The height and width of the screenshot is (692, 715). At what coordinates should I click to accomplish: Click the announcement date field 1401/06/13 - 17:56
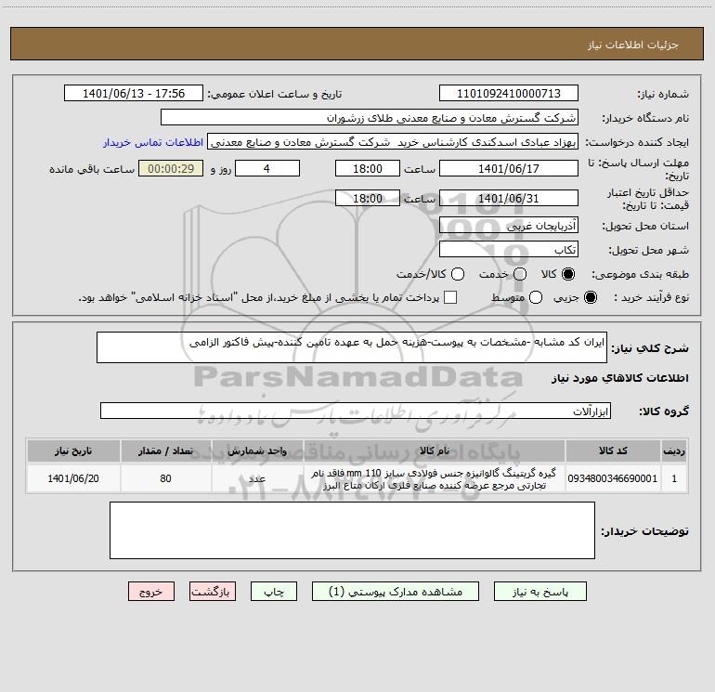133,94
